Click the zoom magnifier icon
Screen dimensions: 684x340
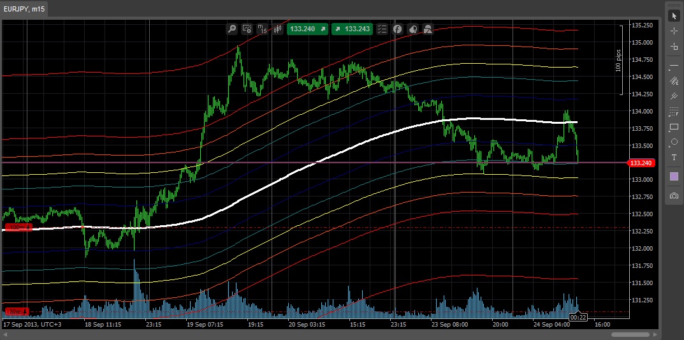point(232,29)
